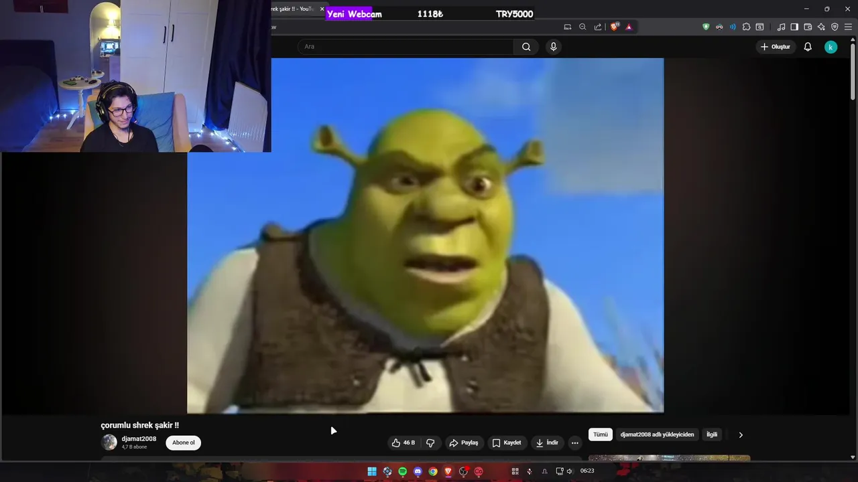The height and width of the screenshot is (482, 858).
Task: Click the Shrek video player
Action: click(x=426, y=235)
